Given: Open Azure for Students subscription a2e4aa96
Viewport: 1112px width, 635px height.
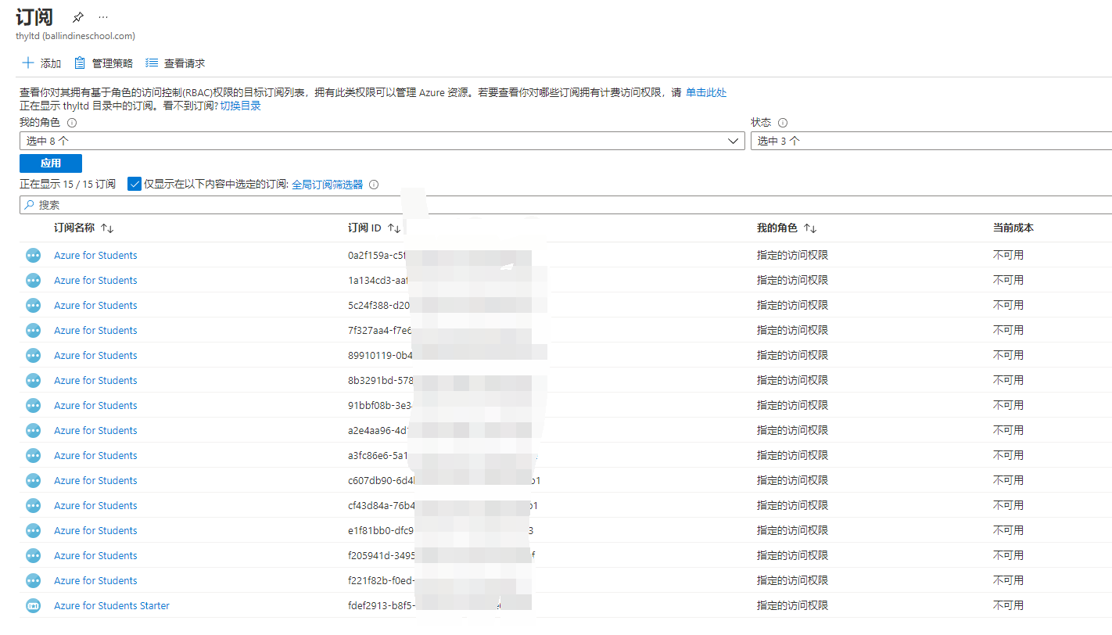Looking at the screenshot, I should point(95,430).
